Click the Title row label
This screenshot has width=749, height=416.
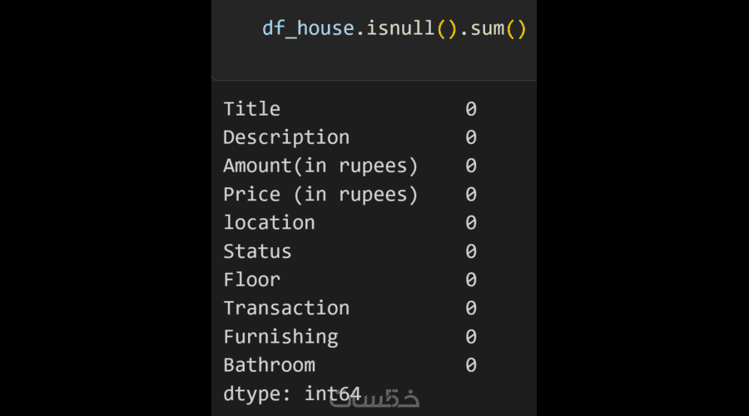[x=251, y=109]
